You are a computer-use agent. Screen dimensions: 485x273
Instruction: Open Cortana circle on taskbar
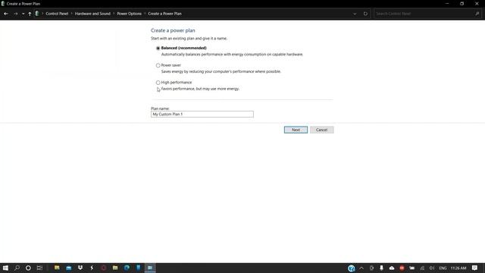(28, 268)
